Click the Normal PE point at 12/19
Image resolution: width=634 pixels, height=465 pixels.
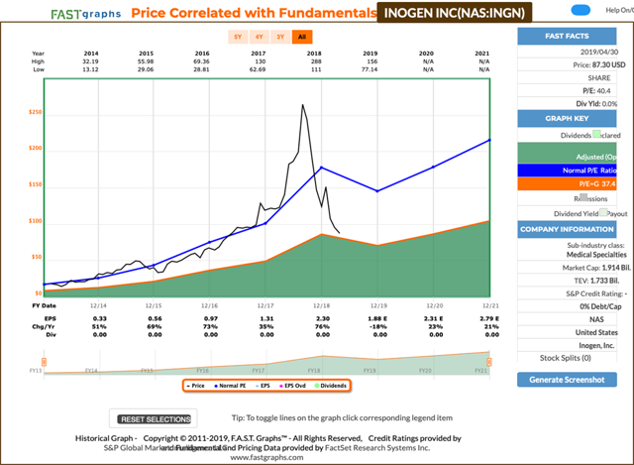[x=377, y=191]
